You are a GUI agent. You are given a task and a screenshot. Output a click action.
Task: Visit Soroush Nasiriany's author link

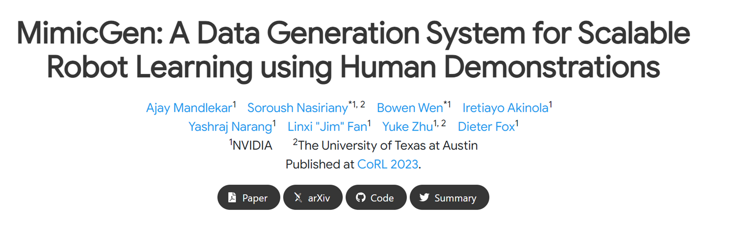[x=297, y=108]
